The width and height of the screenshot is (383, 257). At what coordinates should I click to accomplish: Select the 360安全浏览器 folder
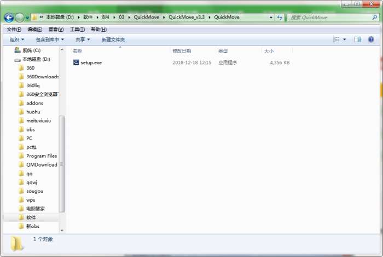pyautogui.click(x=39, y=94)
